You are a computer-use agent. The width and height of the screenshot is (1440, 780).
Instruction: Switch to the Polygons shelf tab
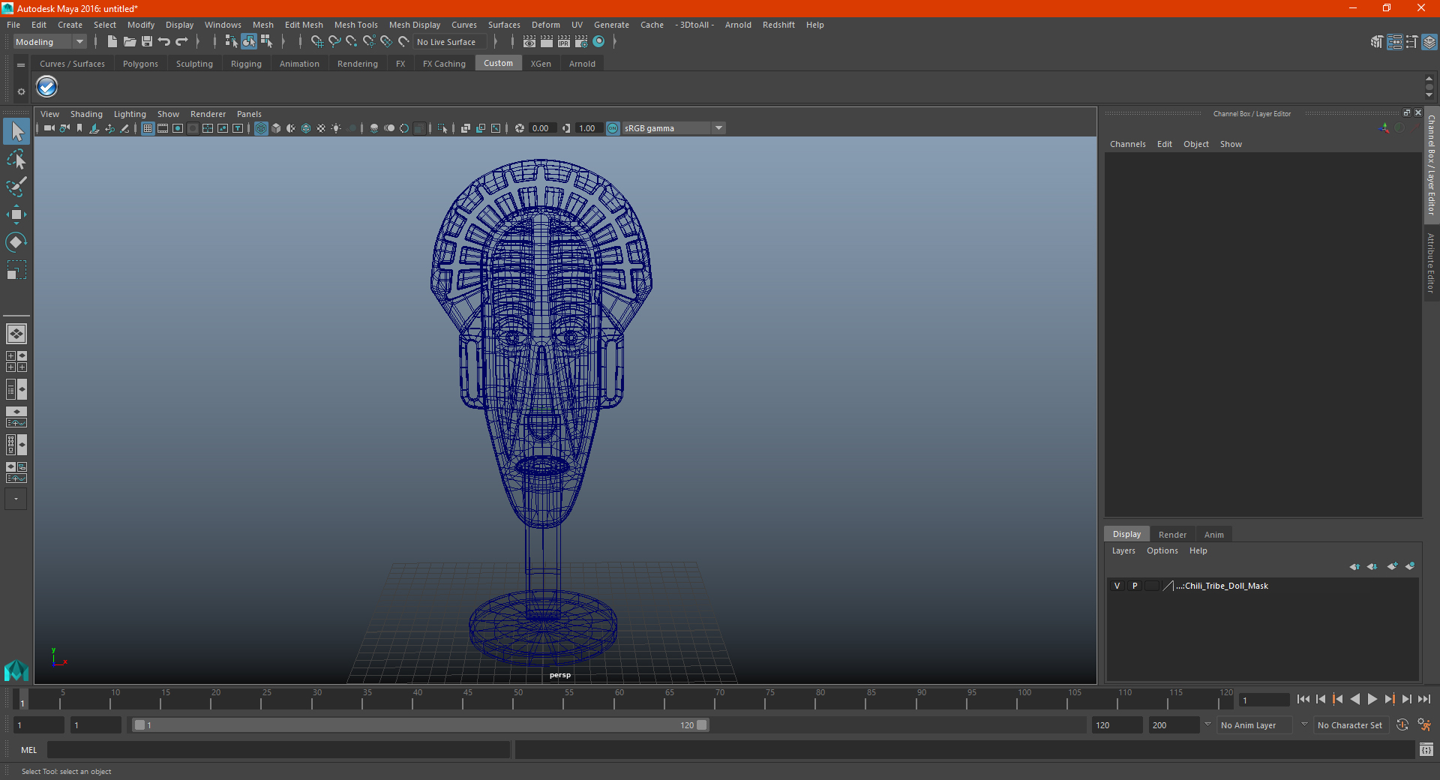click(140, 64)
